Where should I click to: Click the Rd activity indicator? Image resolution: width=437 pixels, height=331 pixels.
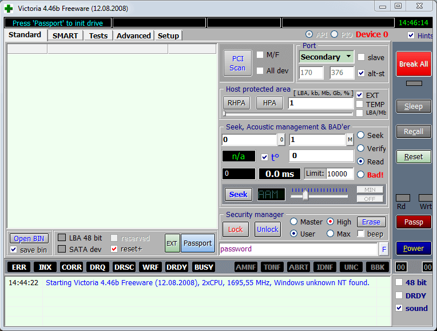coord(403,198)
